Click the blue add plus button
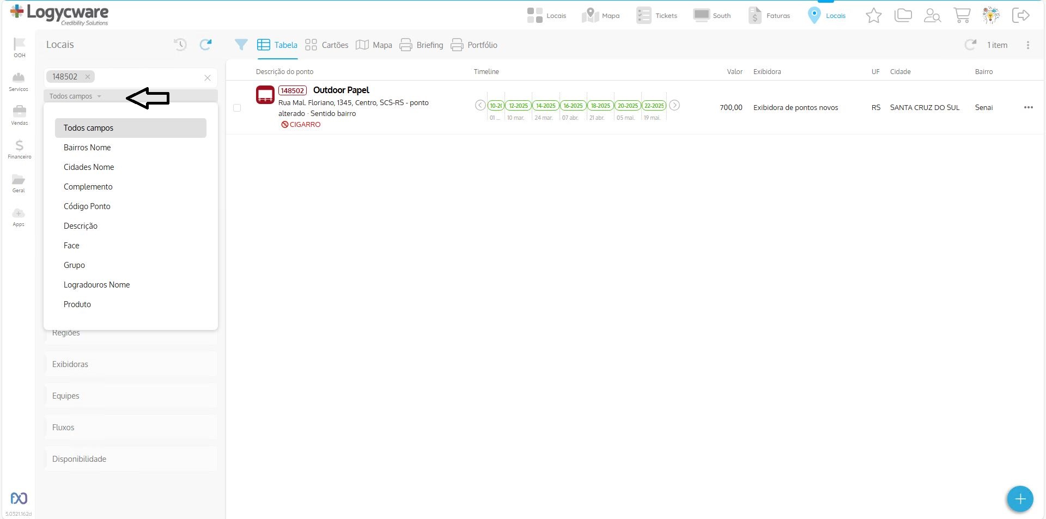This screenshot has width=1046, height=519. (x=1020, y=499)
